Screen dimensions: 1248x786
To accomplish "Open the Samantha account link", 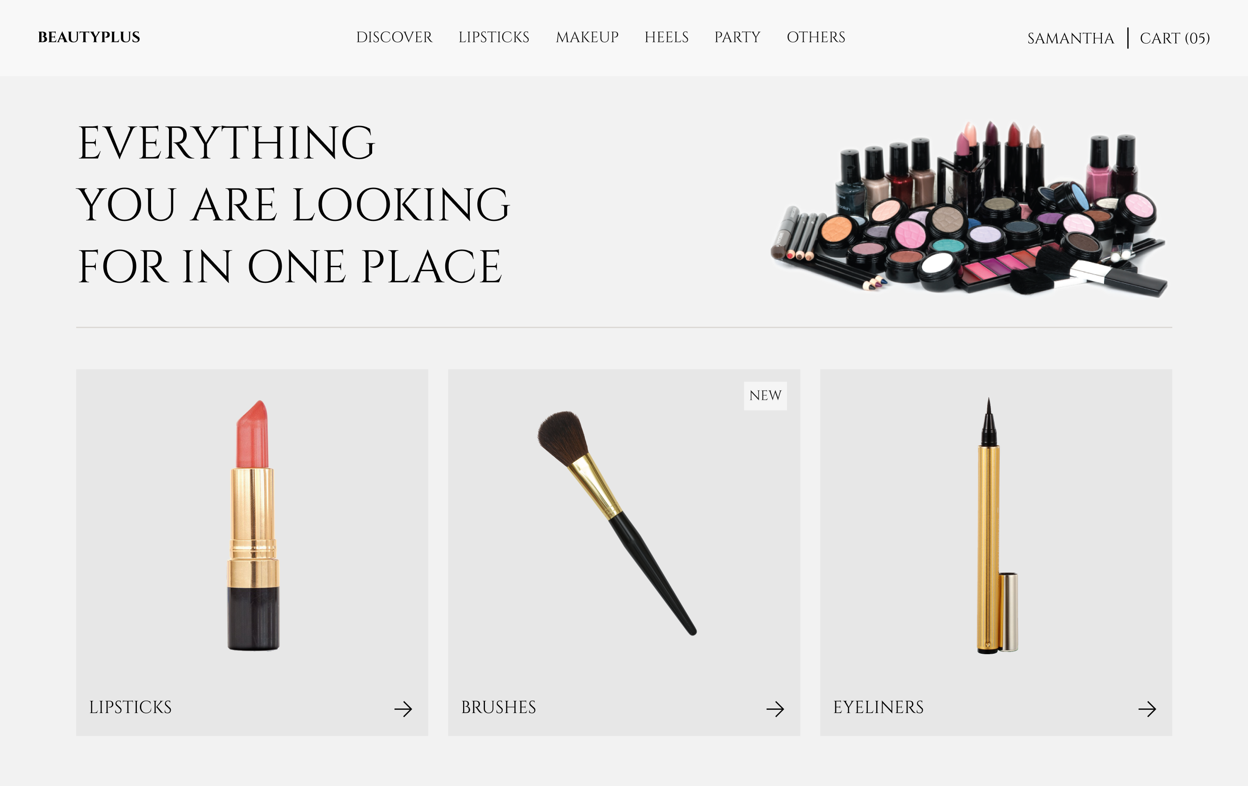I will 1071,38.
